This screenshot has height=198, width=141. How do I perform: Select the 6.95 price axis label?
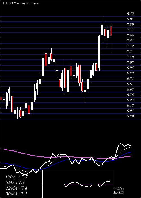tap(130, 68)
